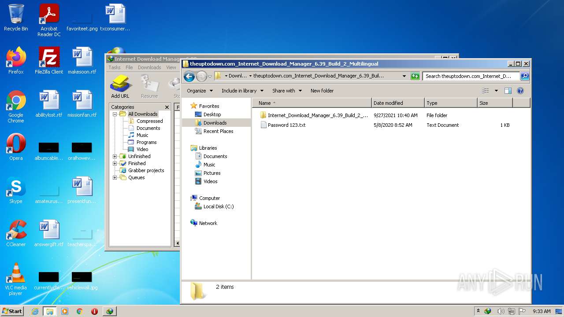Select Network in navigation pane
The image size is (564, 317).
[208, 223]
